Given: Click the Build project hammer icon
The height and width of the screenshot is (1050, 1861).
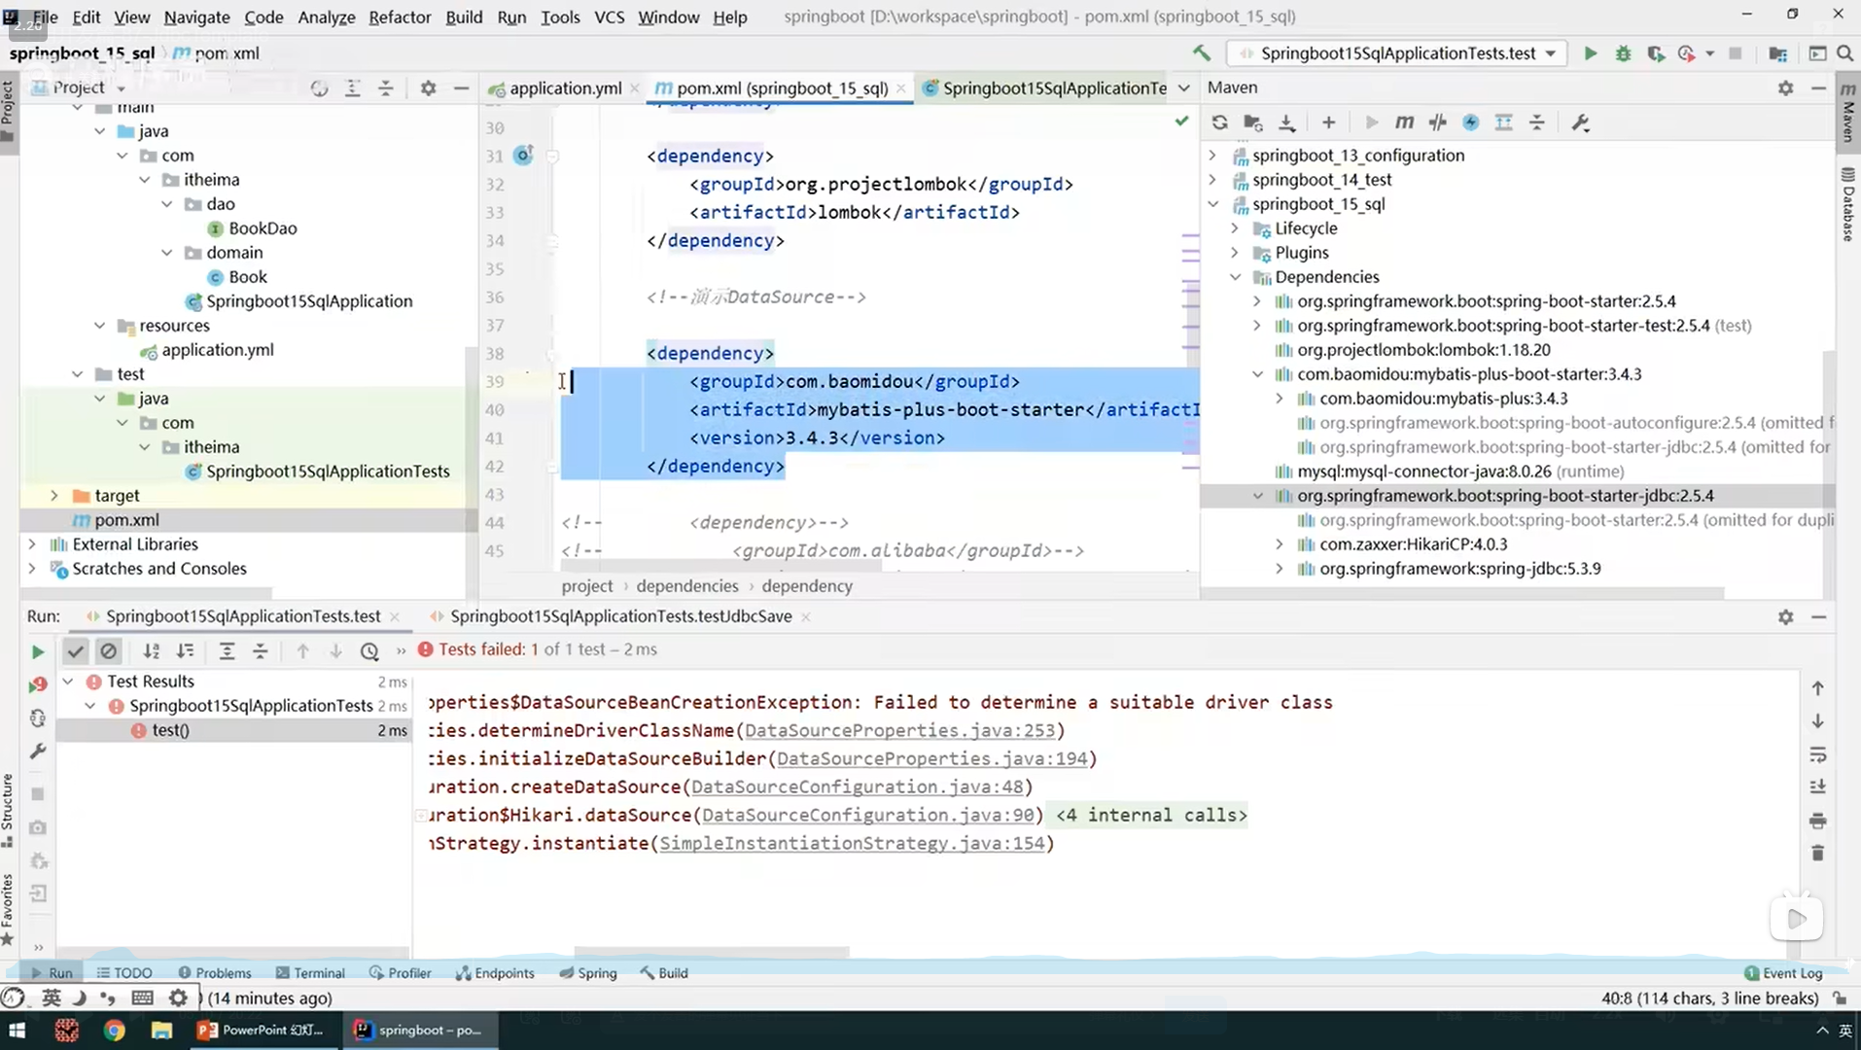Looking at the screenshot, I should (x=1202, y=53).
